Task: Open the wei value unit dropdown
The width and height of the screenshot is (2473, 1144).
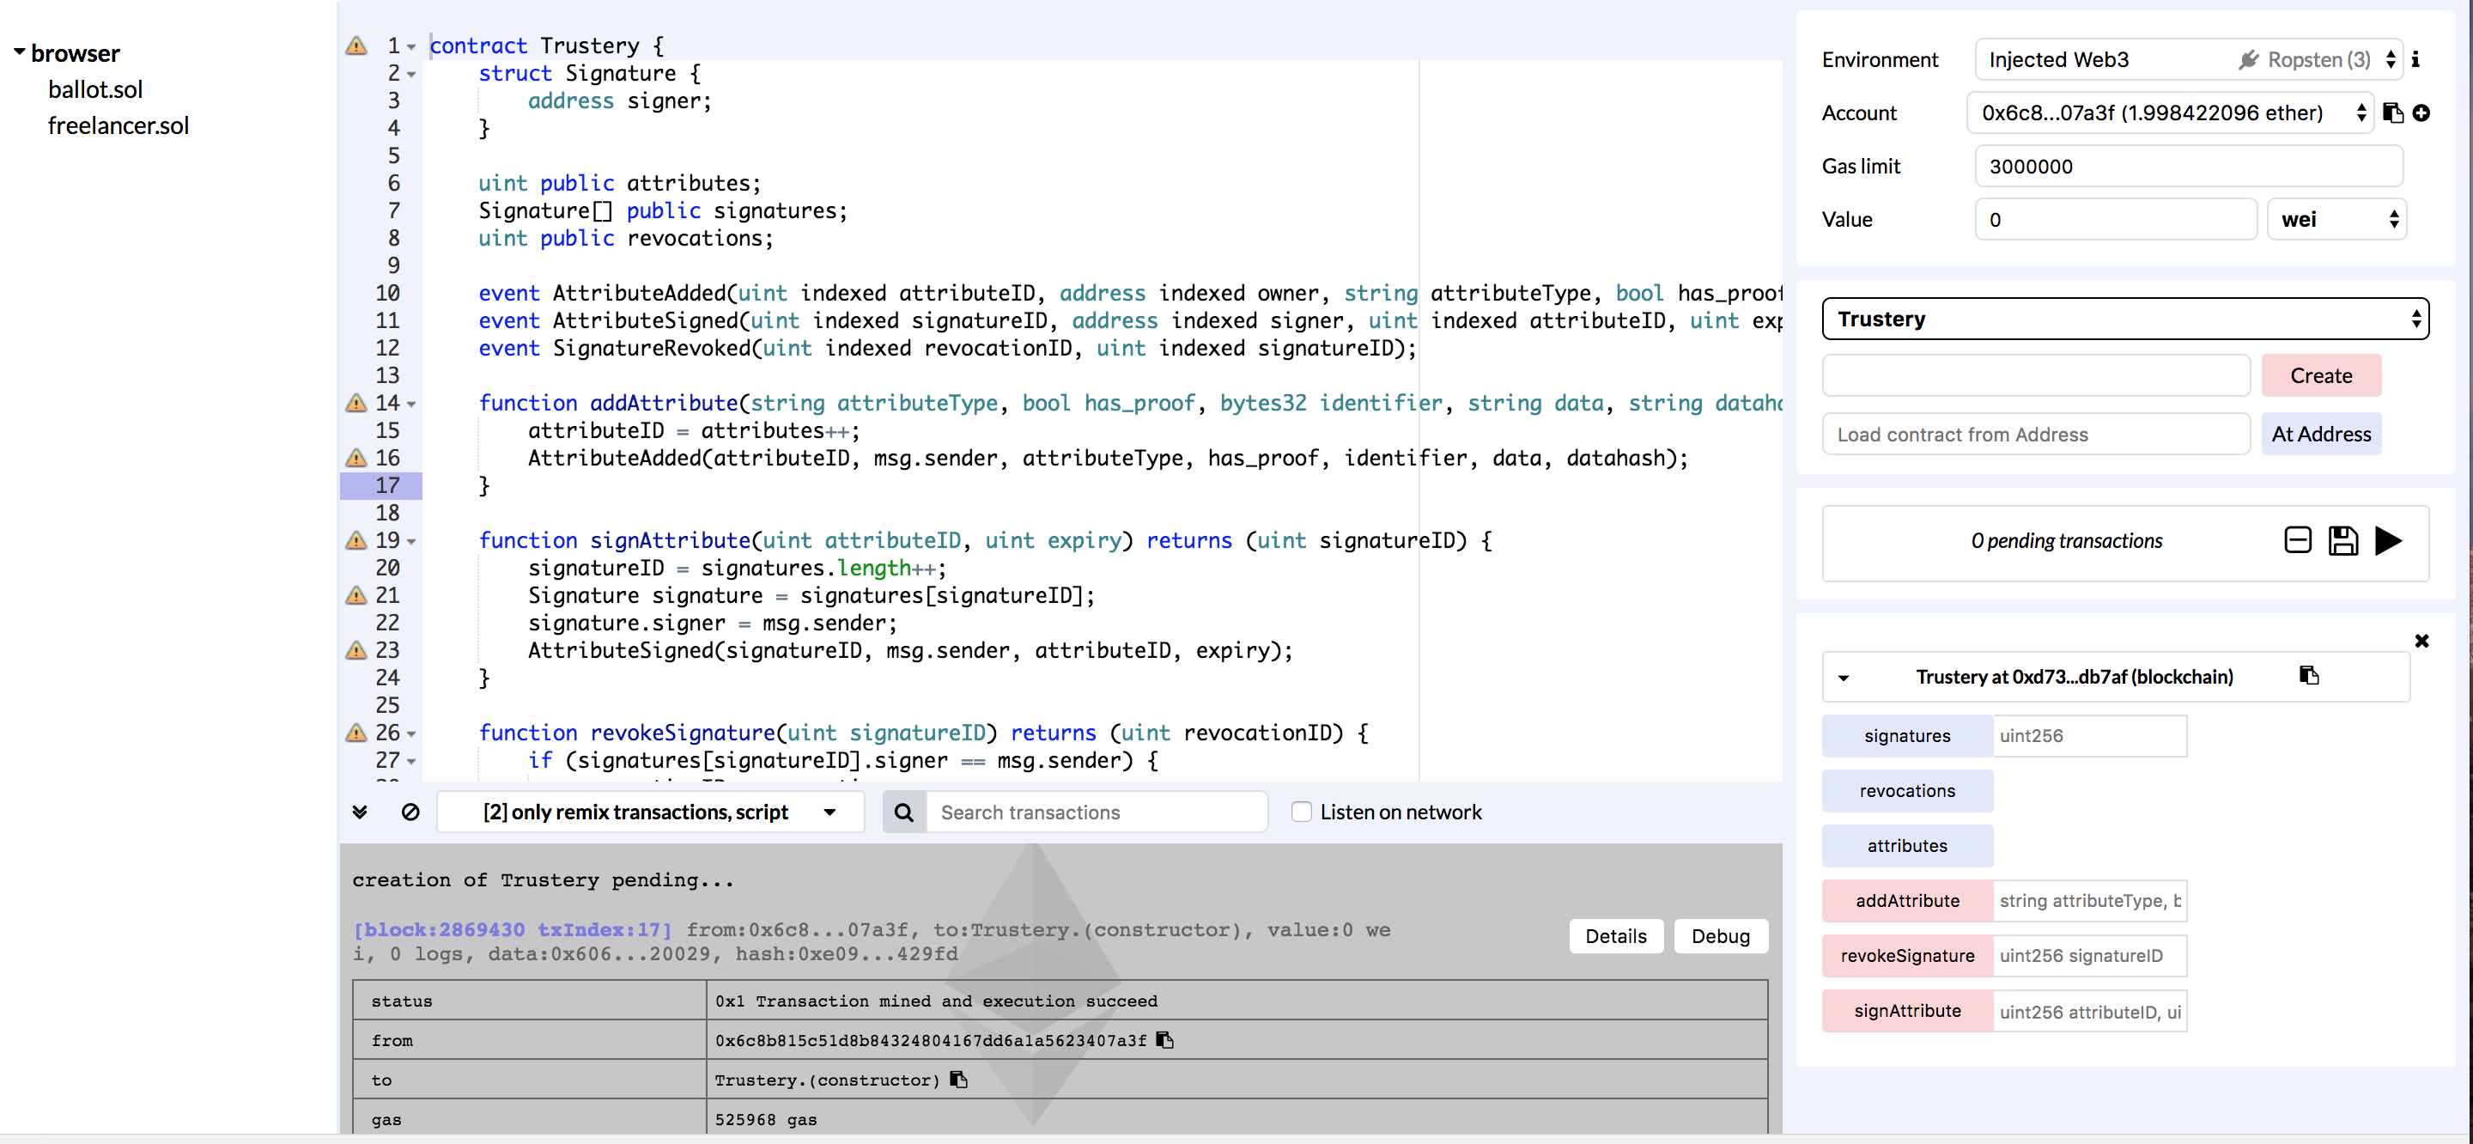Action: point(2336,220)
